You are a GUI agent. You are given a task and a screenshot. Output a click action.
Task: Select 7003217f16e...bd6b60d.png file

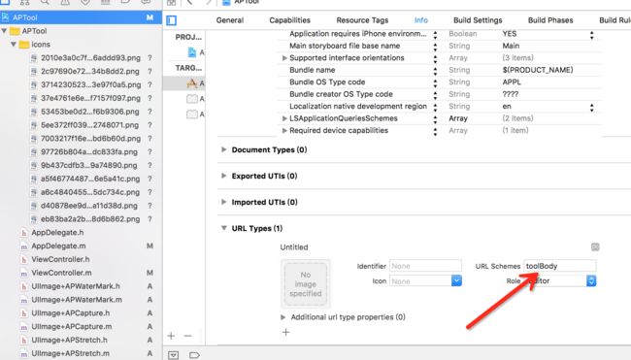90,139
